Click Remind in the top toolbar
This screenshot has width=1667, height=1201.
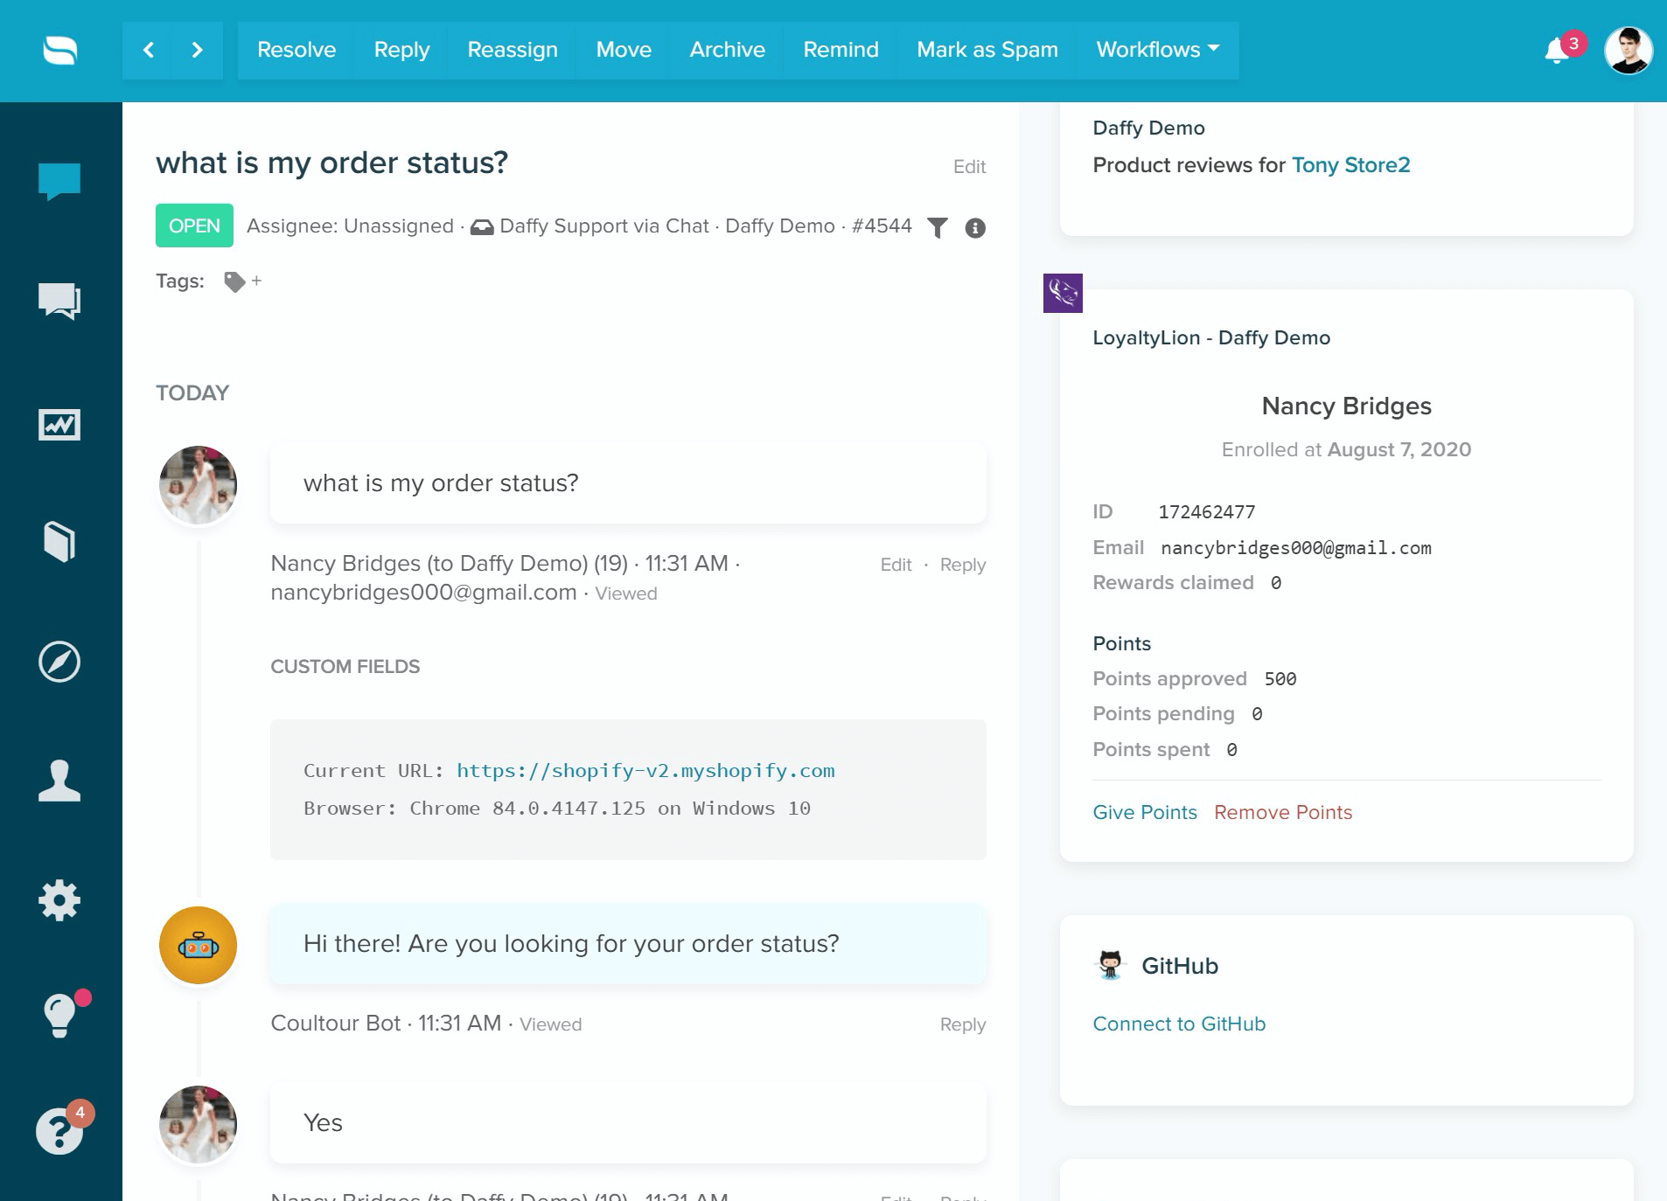pyautogui.click(x=840, y=50)
